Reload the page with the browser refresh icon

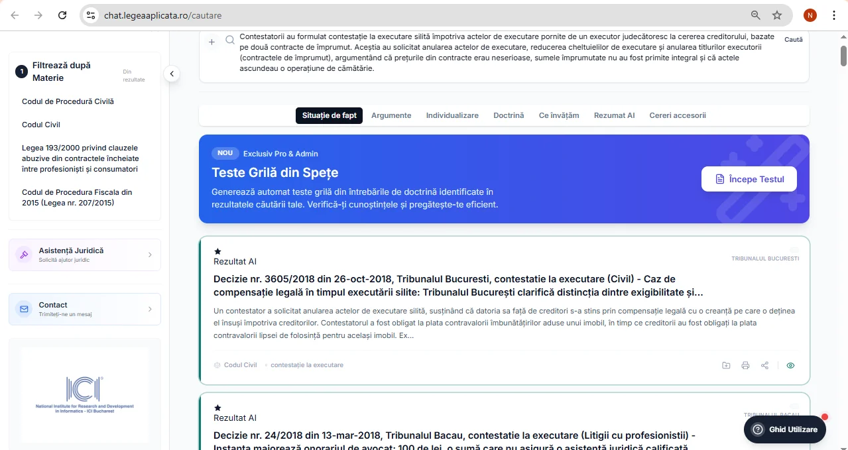click(62, 15)
